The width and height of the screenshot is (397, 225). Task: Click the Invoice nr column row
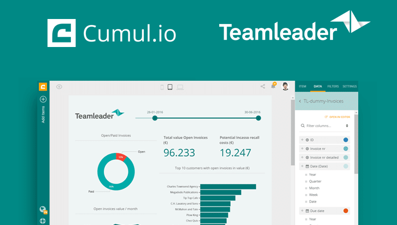(x=325, y=148)
